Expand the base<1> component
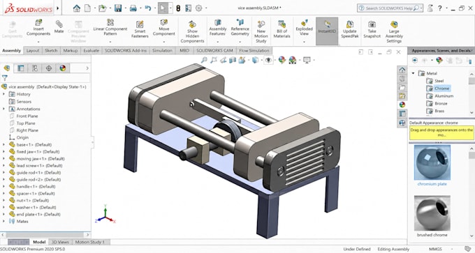 click(x=3, y=144)
